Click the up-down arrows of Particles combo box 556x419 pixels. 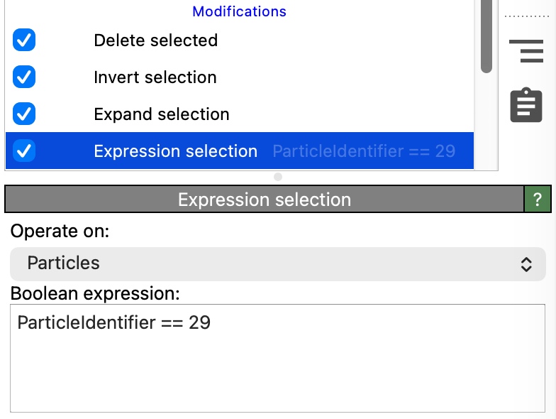point(526,264)
